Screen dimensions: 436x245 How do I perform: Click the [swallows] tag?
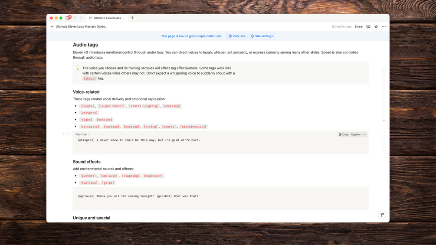click(x=89, y=183)
